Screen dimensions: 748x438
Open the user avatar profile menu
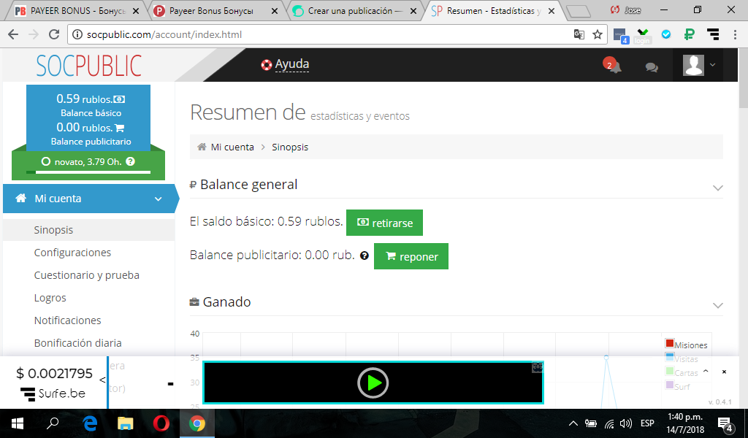(699, 65)
